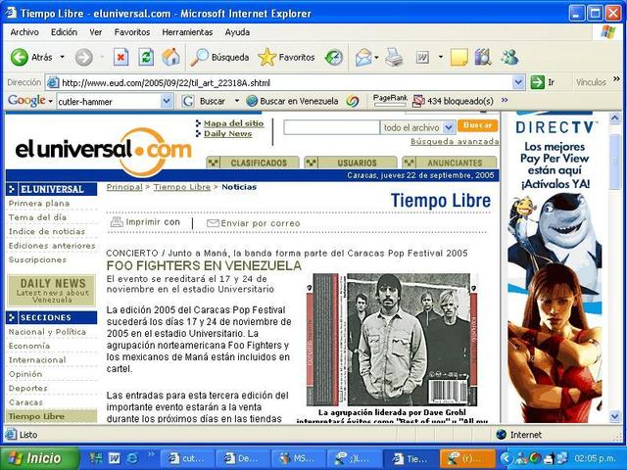This screenshot has height=470, width=627.
Task: Click the DAILY NEWS sidebar banner
Action: tap(52, 291)
